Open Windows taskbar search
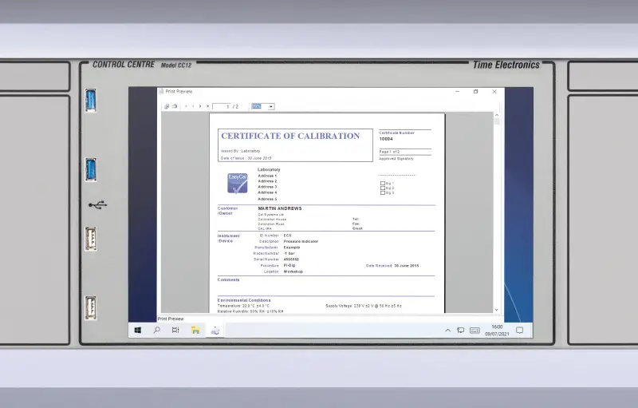The width and height of the screenshot is (638, 408). tap(156, 331)
